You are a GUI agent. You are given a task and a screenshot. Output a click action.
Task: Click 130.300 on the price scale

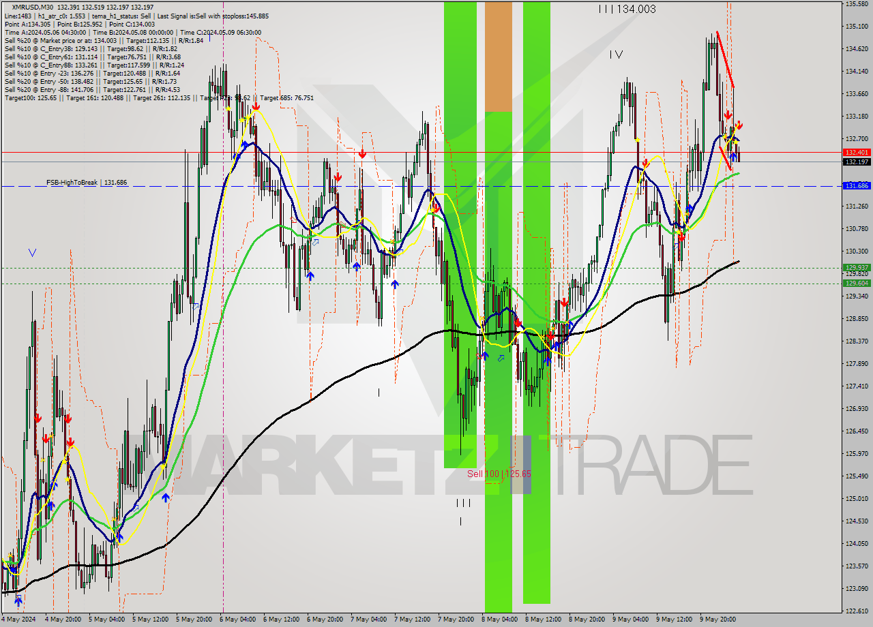(857, 251)
